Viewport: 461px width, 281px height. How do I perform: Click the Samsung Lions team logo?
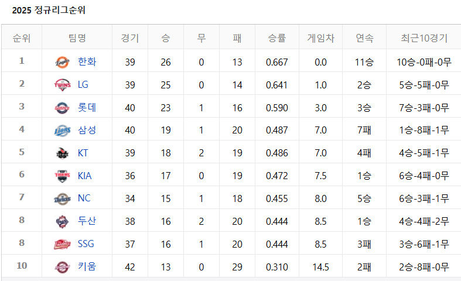point(62,131)
